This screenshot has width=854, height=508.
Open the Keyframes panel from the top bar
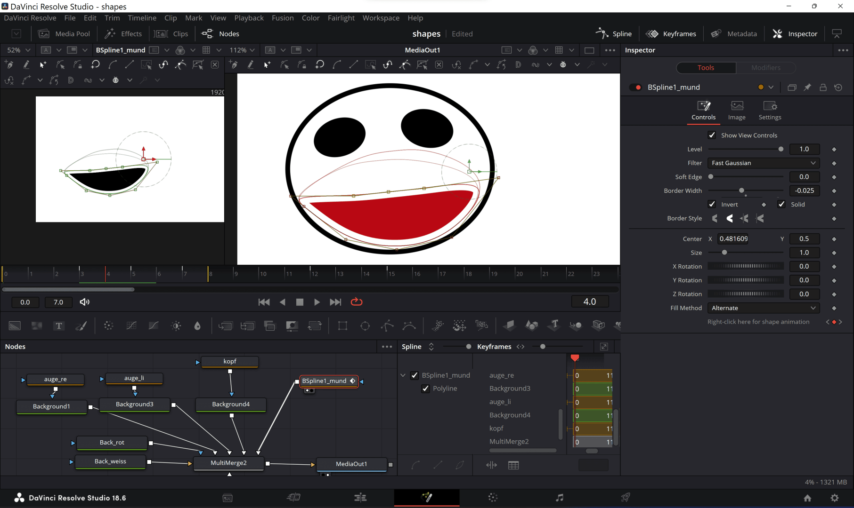(x=671, y=33)
